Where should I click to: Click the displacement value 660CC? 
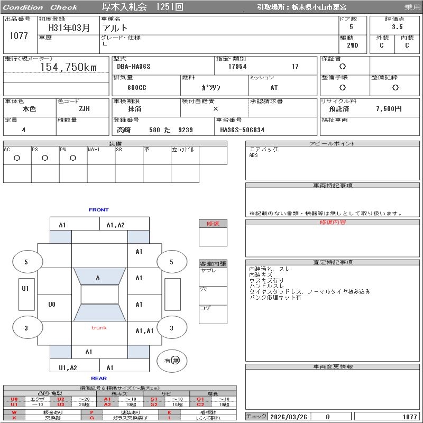(137, 88)
